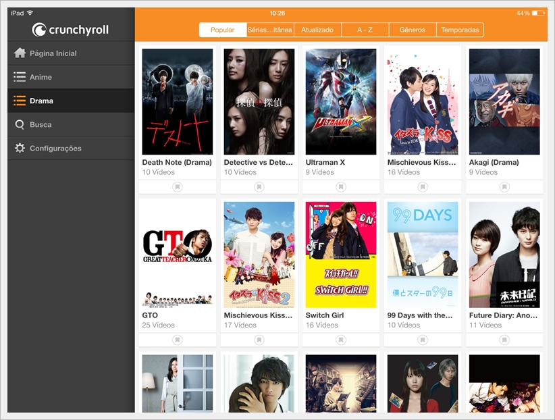Tap bookmark under 99 Days with the Superstar

[423, 340]
